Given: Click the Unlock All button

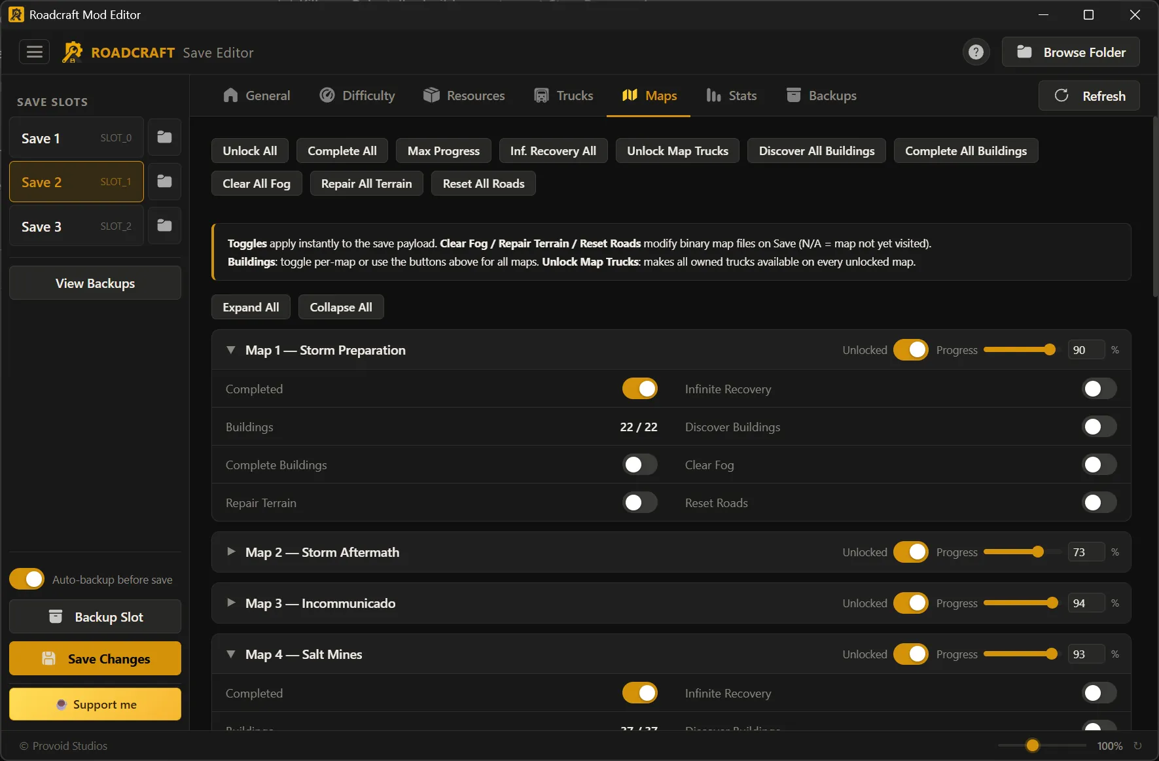Looking at the screenshot, I should click(x=250, y=150).
